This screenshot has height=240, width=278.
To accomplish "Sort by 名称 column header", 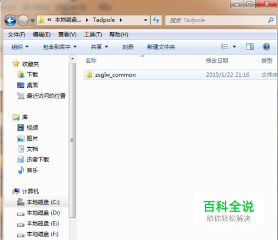I will (91, 61).
